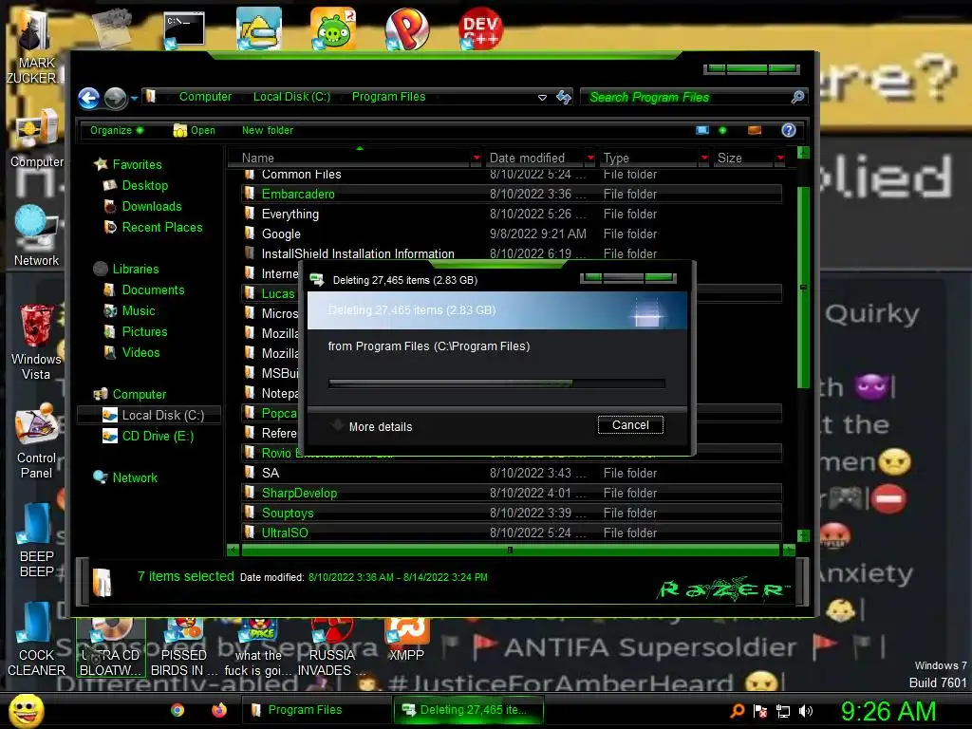This screenshot has height=729, width=972.
Task: Click the magnifier icon in the search box
Action: tap(797, 97)
